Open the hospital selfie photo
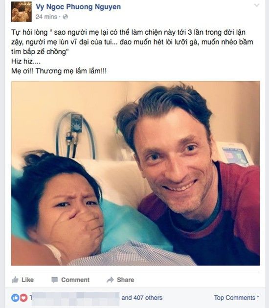Viewport: 269px width, 308px height. (135, 173)
